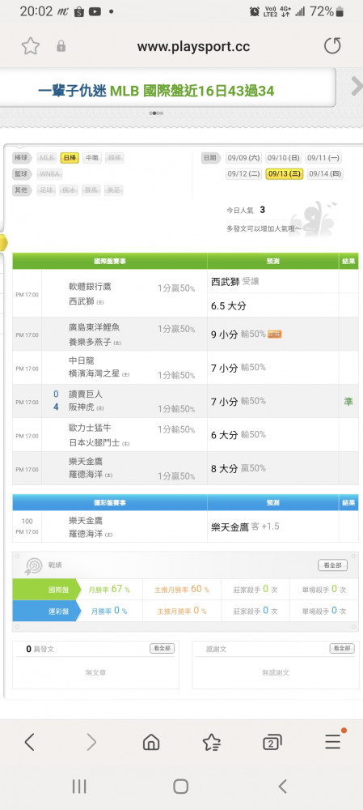Image resolution: width=363 pixels, height=810 pixels.
Task: Click 日本火腿鬥士 team name
Action: click(95, 443)
